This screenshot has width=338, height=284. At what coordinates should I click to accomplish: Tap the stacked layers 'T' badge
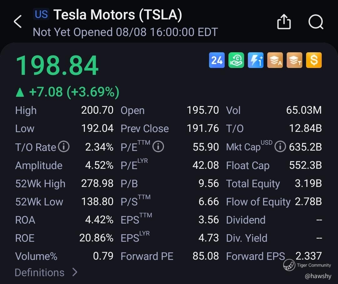click(294, 60)
